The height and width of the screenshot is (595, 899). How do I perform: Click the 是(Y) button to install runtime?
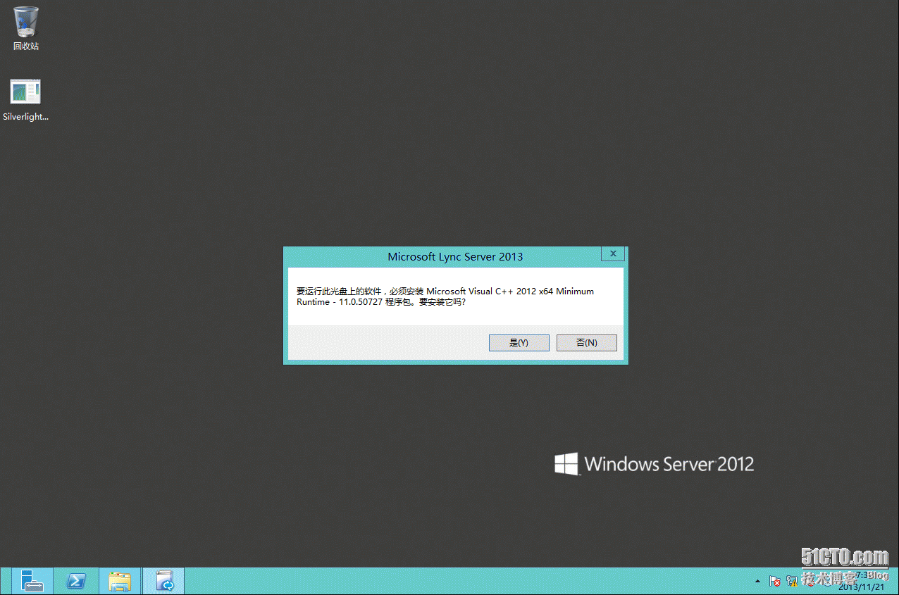coord(519,342)
